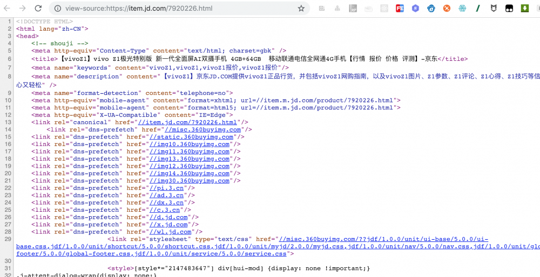The image size is (540, 277).
Task: Open the grey React atom extension icon
Action: 384,8
